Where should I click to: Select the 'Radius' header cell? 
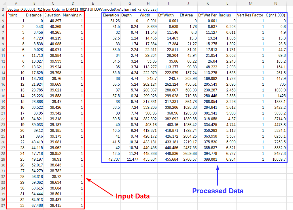[x=227, y=15]
